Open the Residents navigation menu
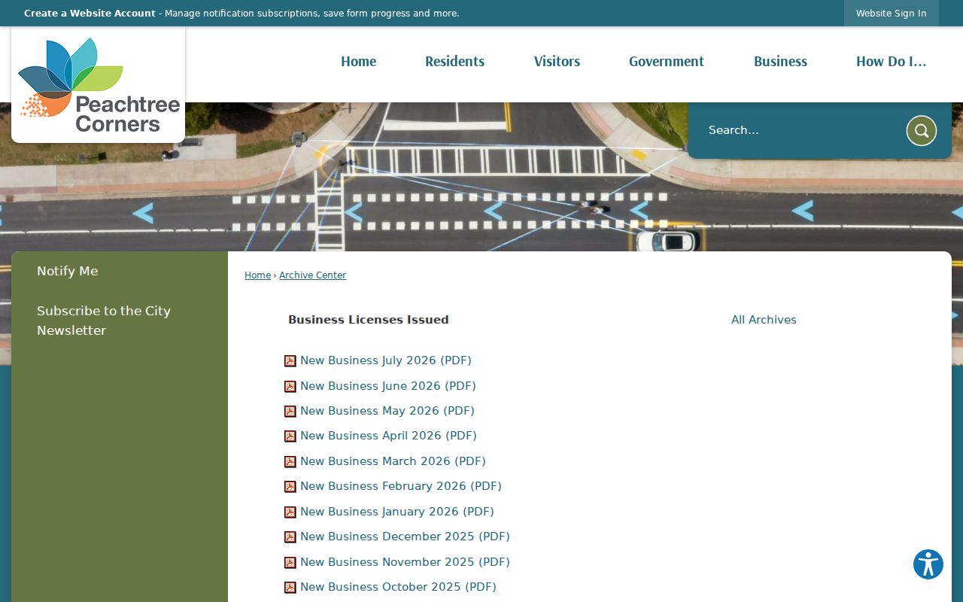 [454, 62]
